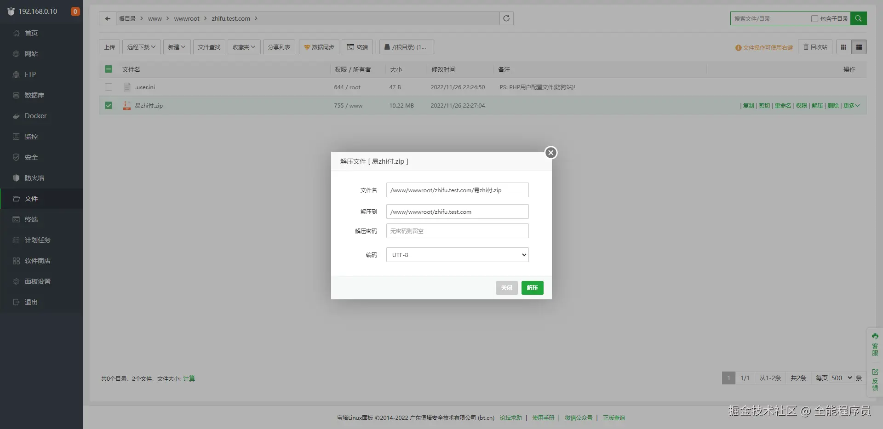The width and height of the screenshot is (883, 429).
Task: Click the 复制 action in zip row
Action: pos(749,105)
